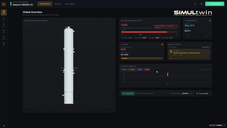Toggle the Temp series in Global Trend
The width and height of the screenshot is (227, 128).
pyautogui.click(x=124, y=69)
